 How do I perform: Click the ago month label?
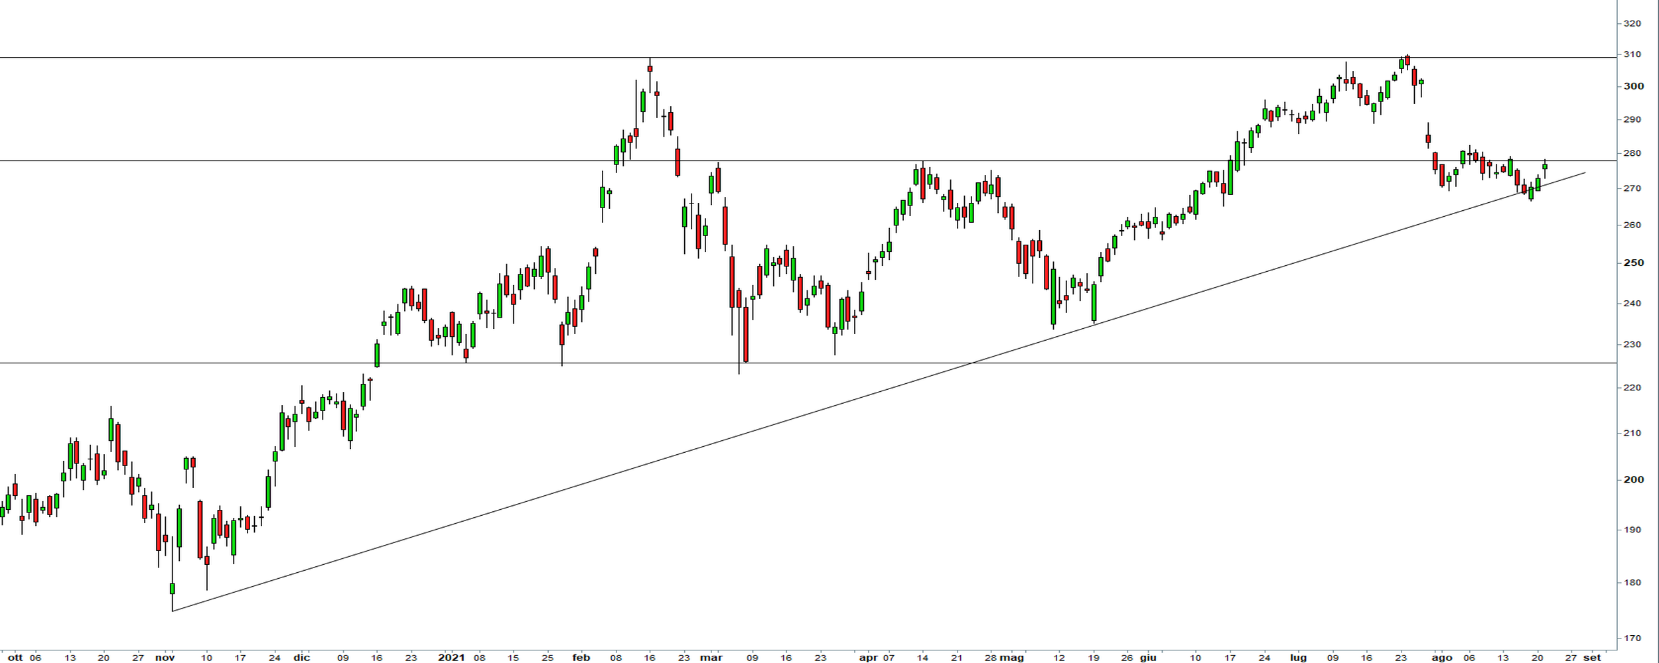pos(1442,658)
